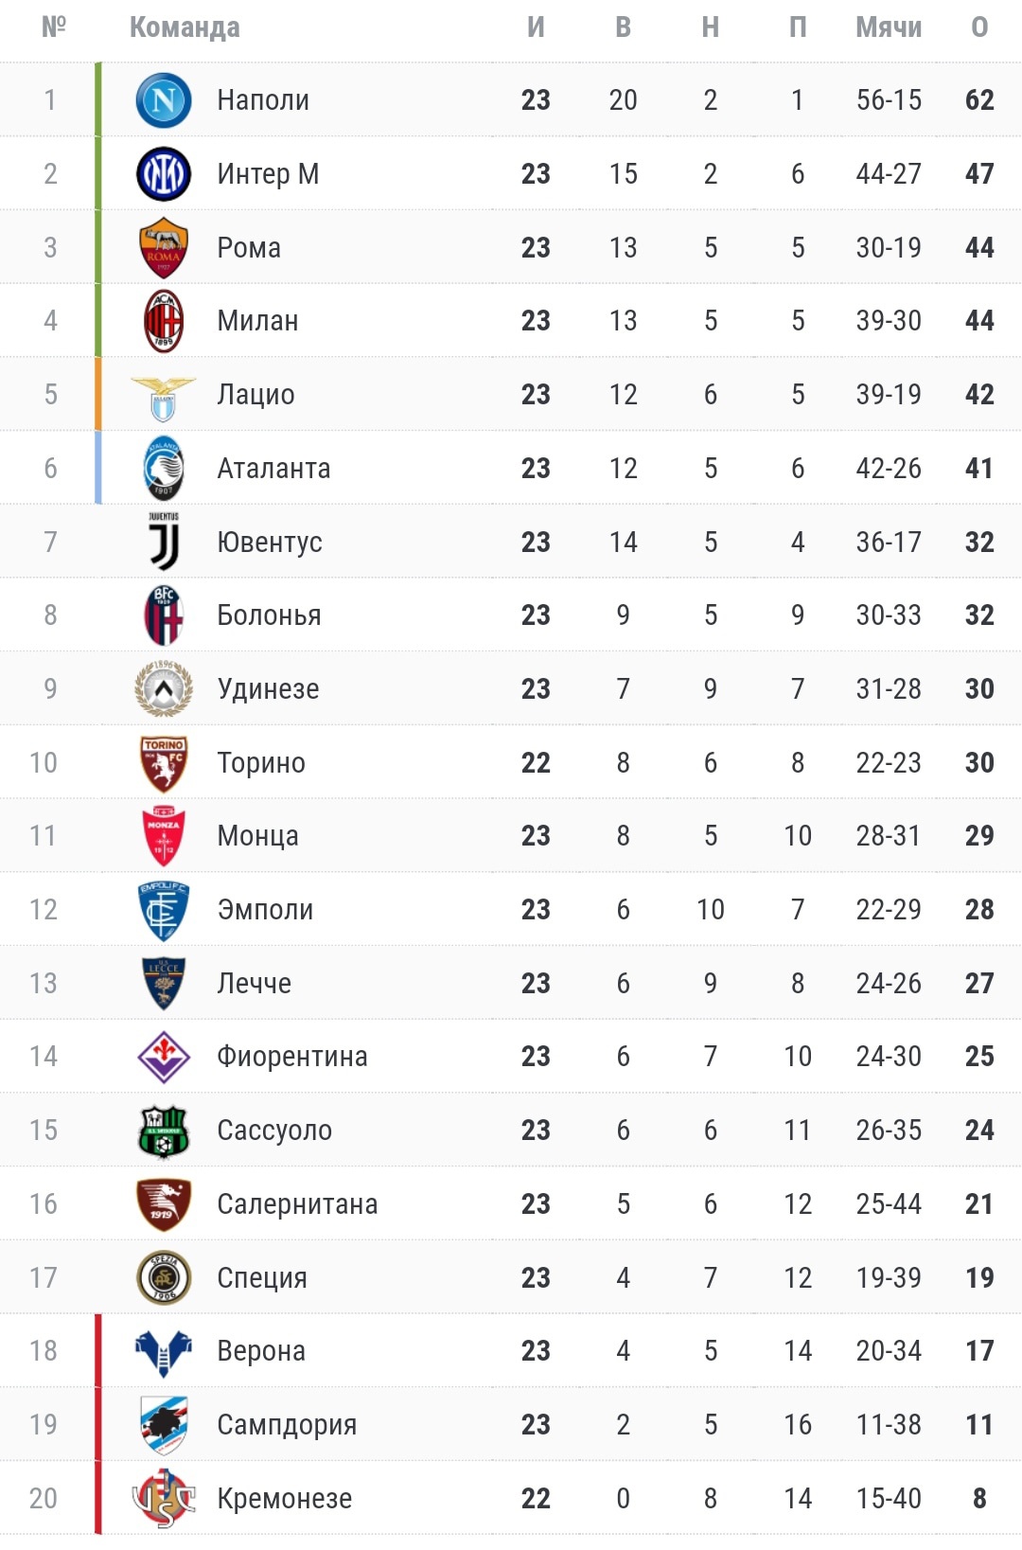This screenshot has width=1022, height=1550.
Task: Tap the Inter Milan logo
Action: 164,174
